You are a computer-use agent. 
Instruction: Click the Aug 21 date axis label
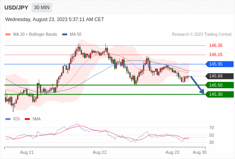[27, 152]
